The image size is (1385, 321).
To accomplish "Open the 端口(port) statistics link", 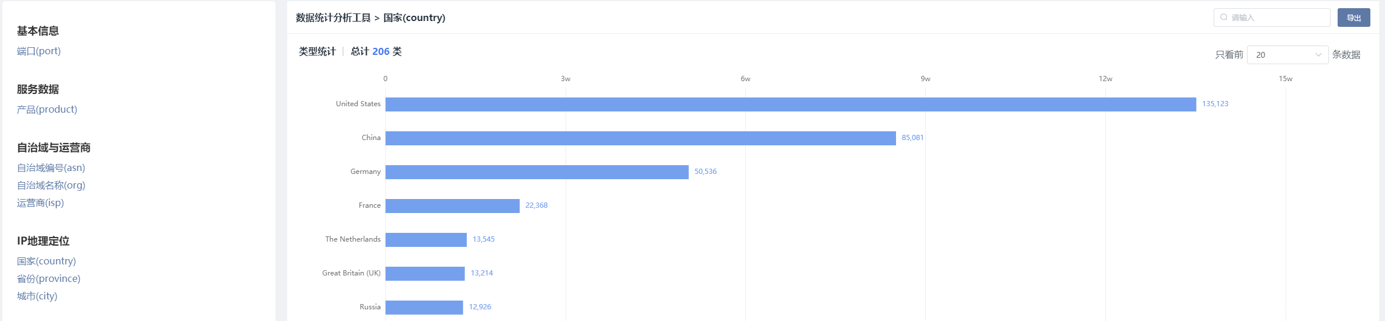I will 39,51.
